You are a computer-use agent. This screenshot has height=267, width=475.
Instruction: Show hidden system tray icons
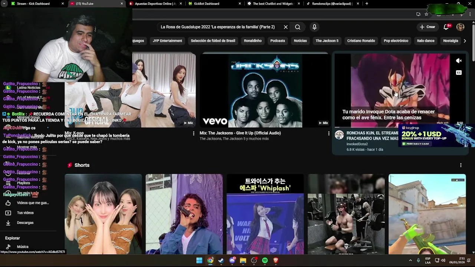pyautogui.click(x=410, y=260)
